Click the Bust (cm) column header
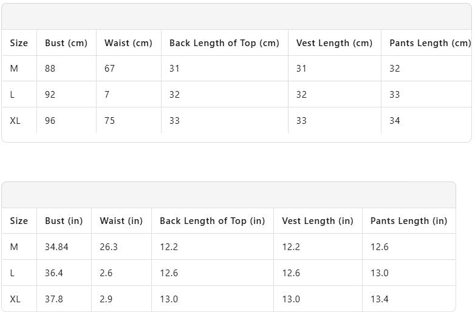 point(66,43)
